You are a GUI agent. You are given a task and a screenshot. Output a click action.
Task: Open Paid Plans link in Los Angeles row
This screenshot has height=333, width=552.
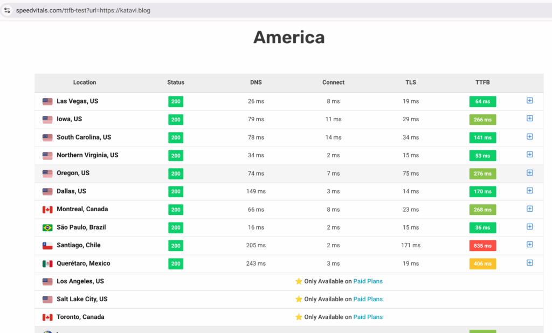368,281
